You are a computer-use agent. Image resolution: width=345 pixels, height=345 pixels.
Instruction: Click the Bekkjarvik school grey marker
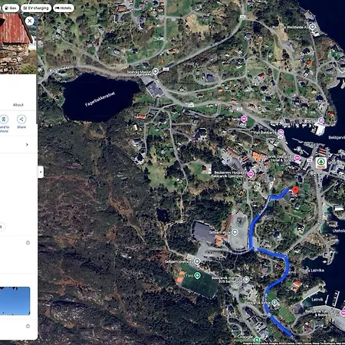click(246, 279)
